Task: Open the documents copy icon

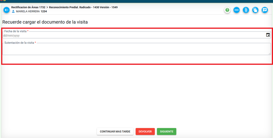Action: [x=255, y=10]
